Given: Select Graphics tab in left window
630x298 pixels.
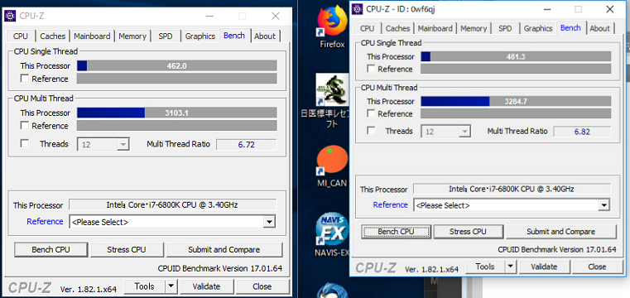Looking at the screenshot, I should pyautogui.click(x=200, y=36).
